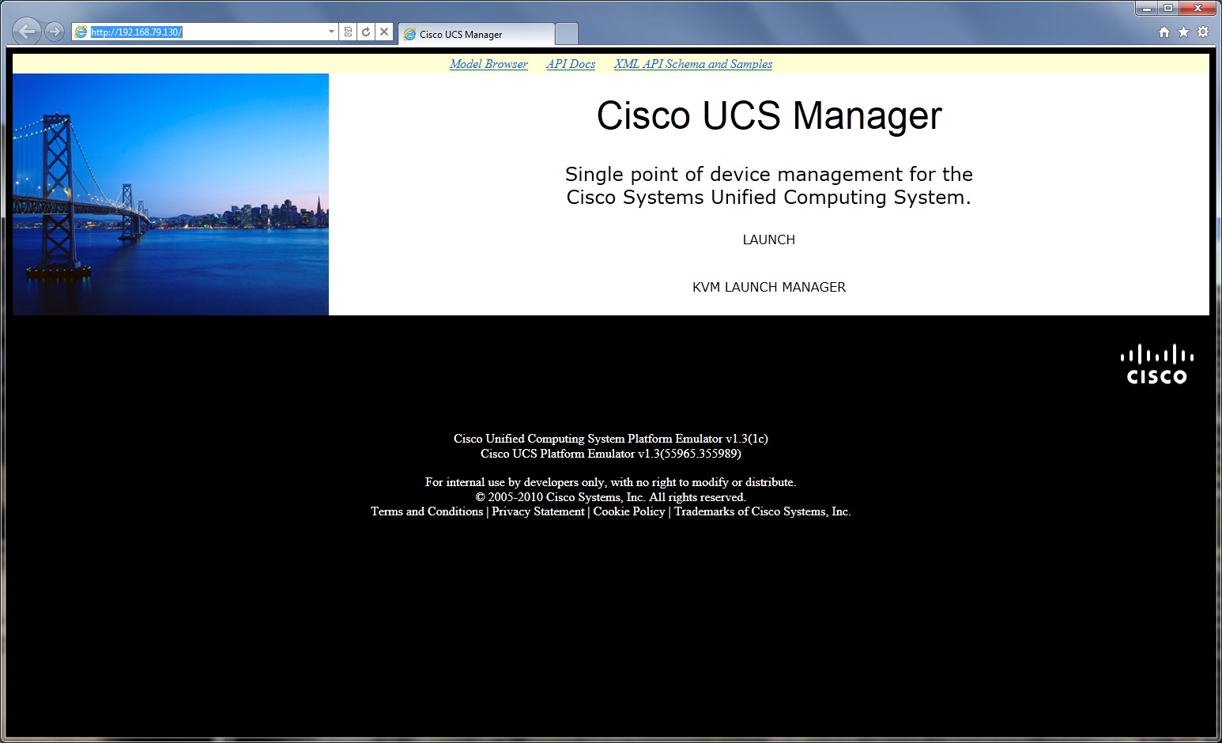The width and height of the screenshot is (1222, 743).
Task: Click the browser Back arrow button
Action: (x=26, y=32)
